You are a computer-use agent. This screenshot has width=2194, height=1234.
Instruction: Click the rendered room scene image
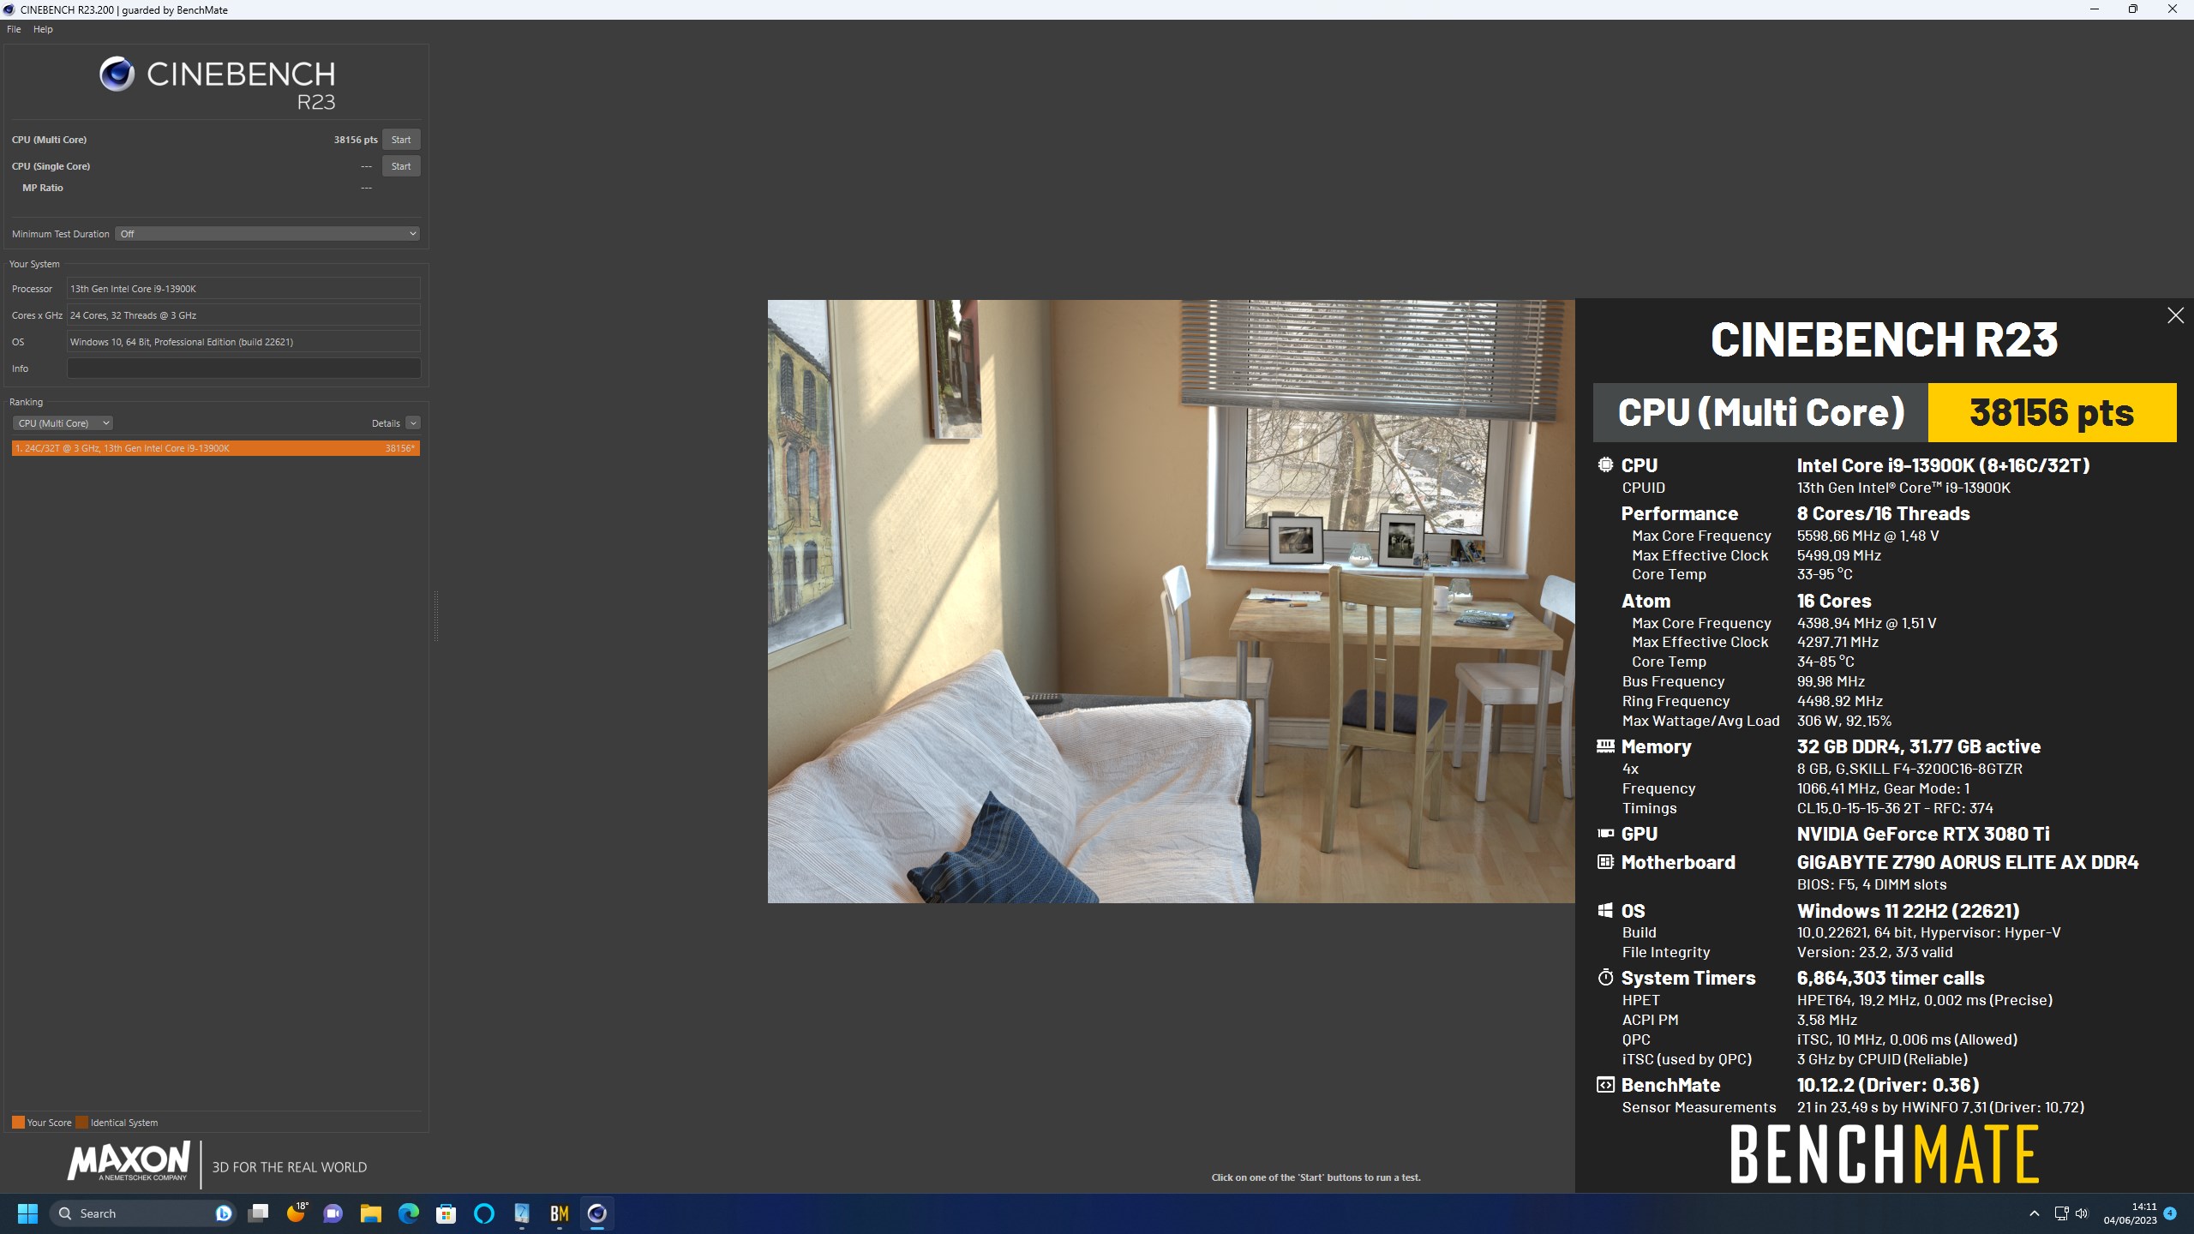tap(1171, 601)
